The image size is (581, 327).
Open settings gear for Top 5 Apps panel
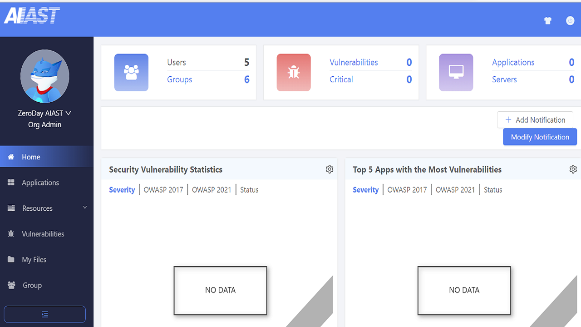click(x=573, y=169)
